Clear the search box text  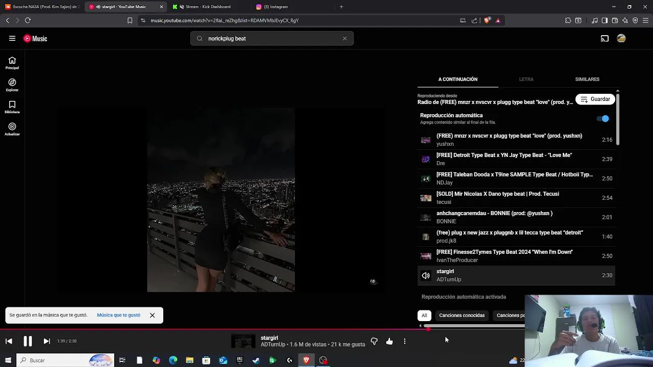click(345, 38)
